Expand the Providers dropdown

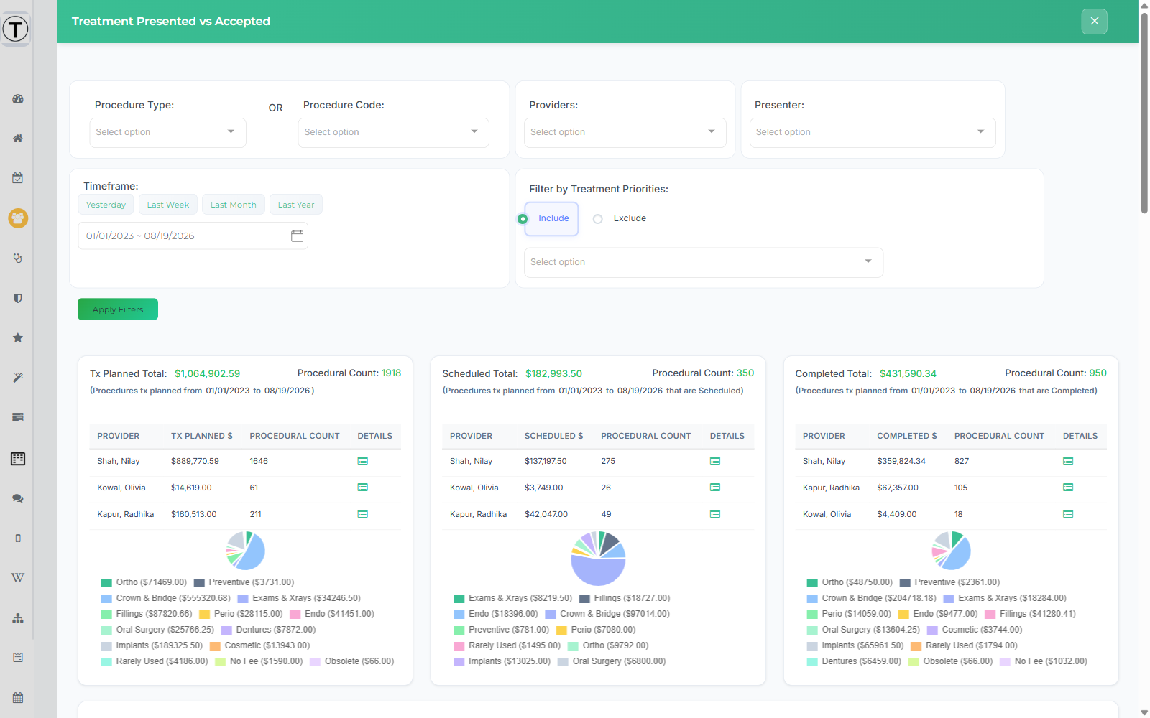click(x=625, y=133)
